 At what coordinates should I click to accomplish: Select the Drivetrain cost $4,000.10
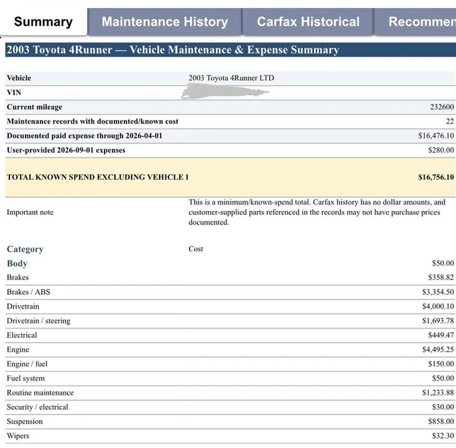tap(438, 306)
